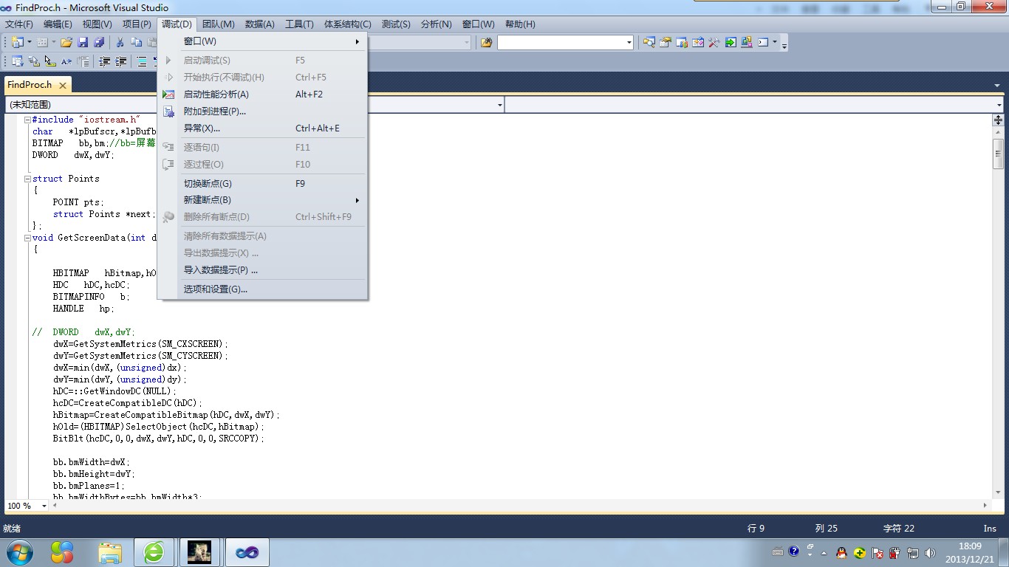Click the Copy toolbar icon
The width and height of the screenshot is (1009, 567).
click(137, 42)
